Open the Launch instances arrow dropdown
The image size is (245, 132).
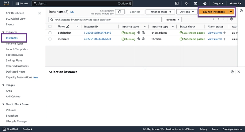click(x=231, y=12)
